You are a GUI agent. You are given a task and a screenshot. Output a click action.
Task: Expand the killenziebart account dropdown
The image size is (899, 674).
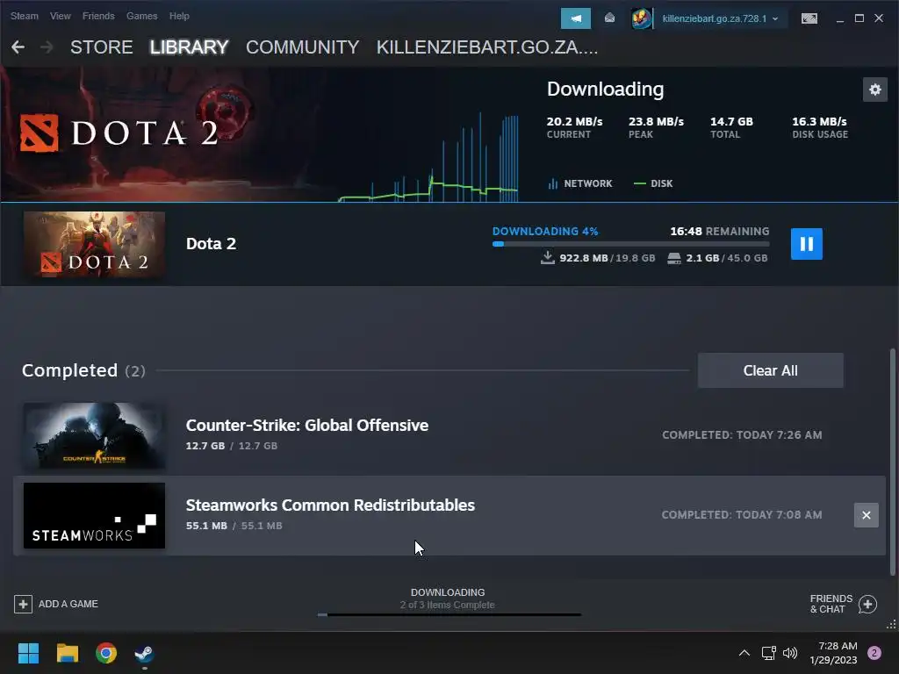(720, 18)
